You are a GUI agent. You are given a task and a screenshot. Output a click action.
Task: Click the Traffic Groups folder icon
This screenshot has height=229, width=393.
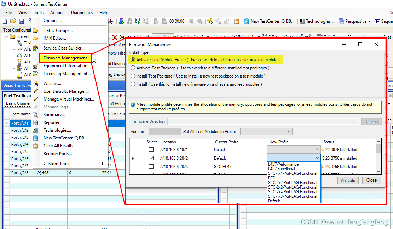(x=35, y=30)
